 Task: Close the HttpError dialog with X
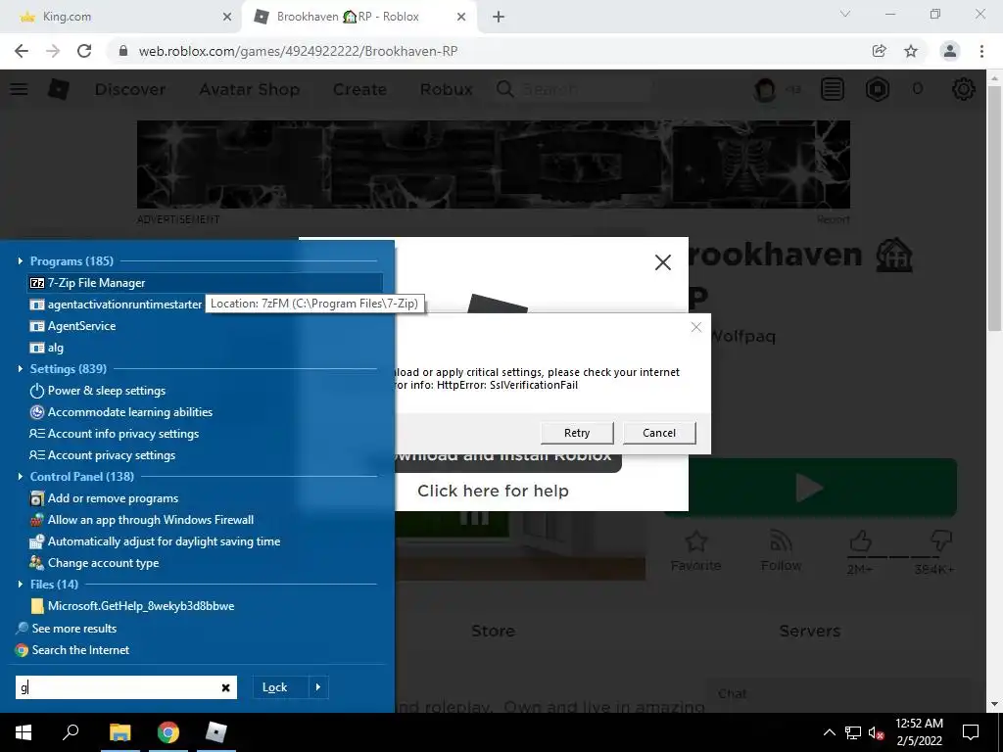[696, 327]
